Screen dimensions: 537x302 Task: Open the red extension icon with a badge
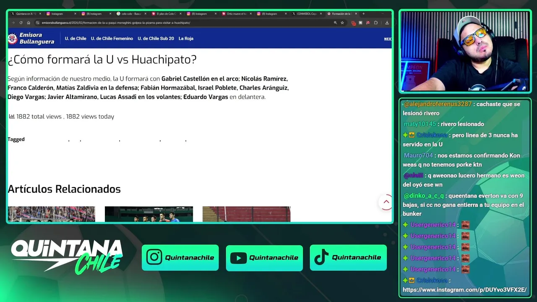point(353,23)
